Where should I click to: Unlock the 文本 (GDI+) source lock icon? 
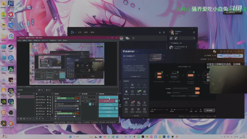pyautogui.click(x=50, y=97)
